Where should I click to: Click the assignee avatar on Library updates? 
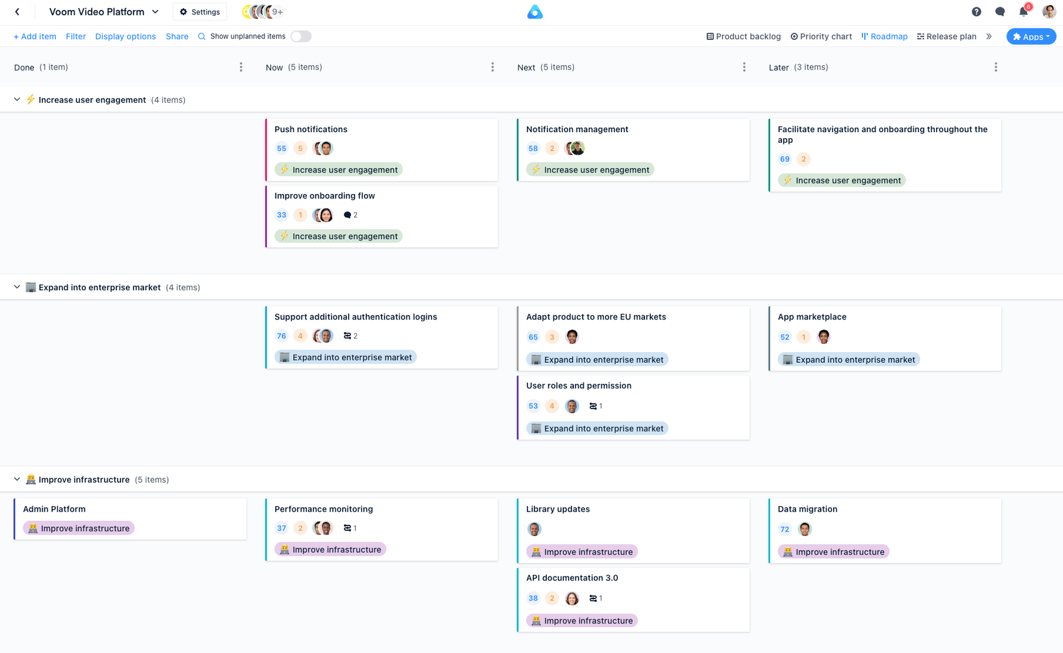point(534,529)
